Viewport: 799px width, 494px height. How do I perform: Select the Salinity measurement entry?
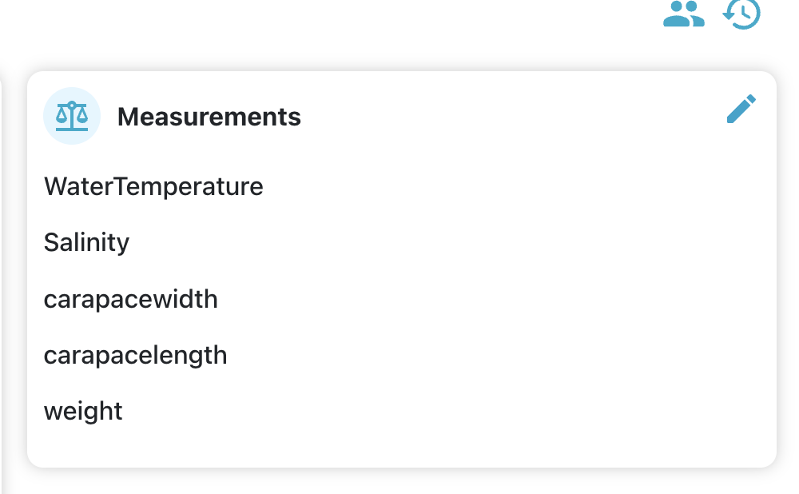coord(86,242)
